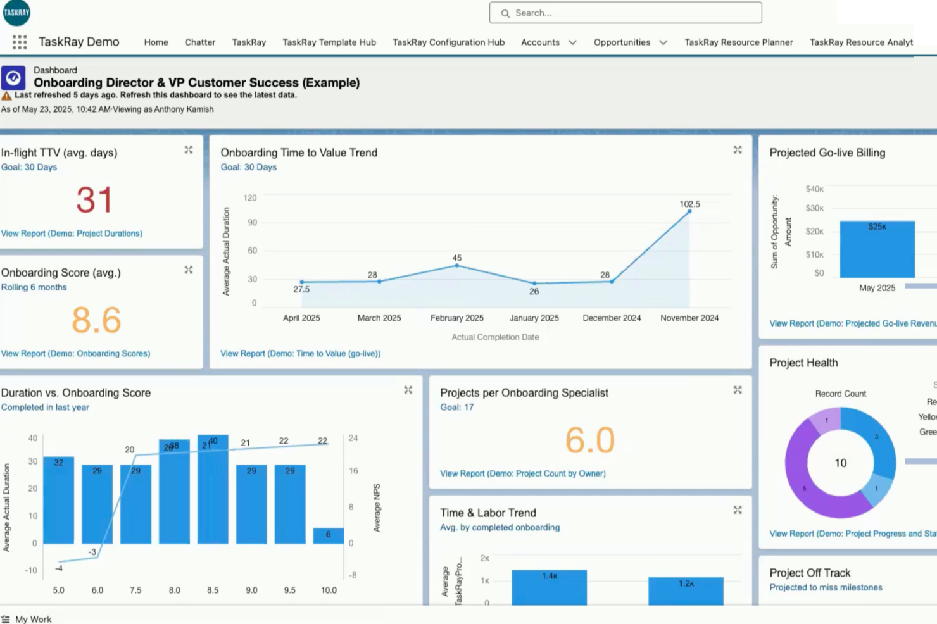Image resolution: width=937 pixels, height=624 pixels.
Task: Open View Report Project Progress and Status
Action: 853,534
